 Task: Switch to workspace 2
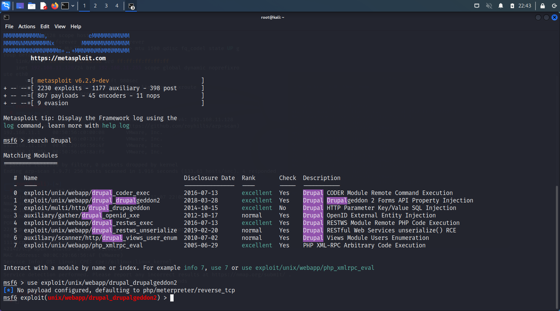95,6
